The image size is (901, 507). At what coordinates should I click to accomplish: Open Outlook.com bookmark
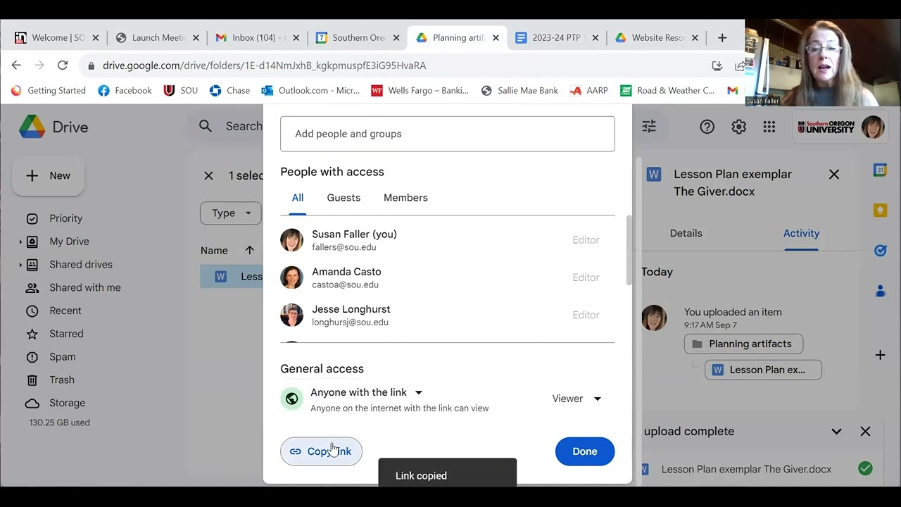(x=310, y=90)
